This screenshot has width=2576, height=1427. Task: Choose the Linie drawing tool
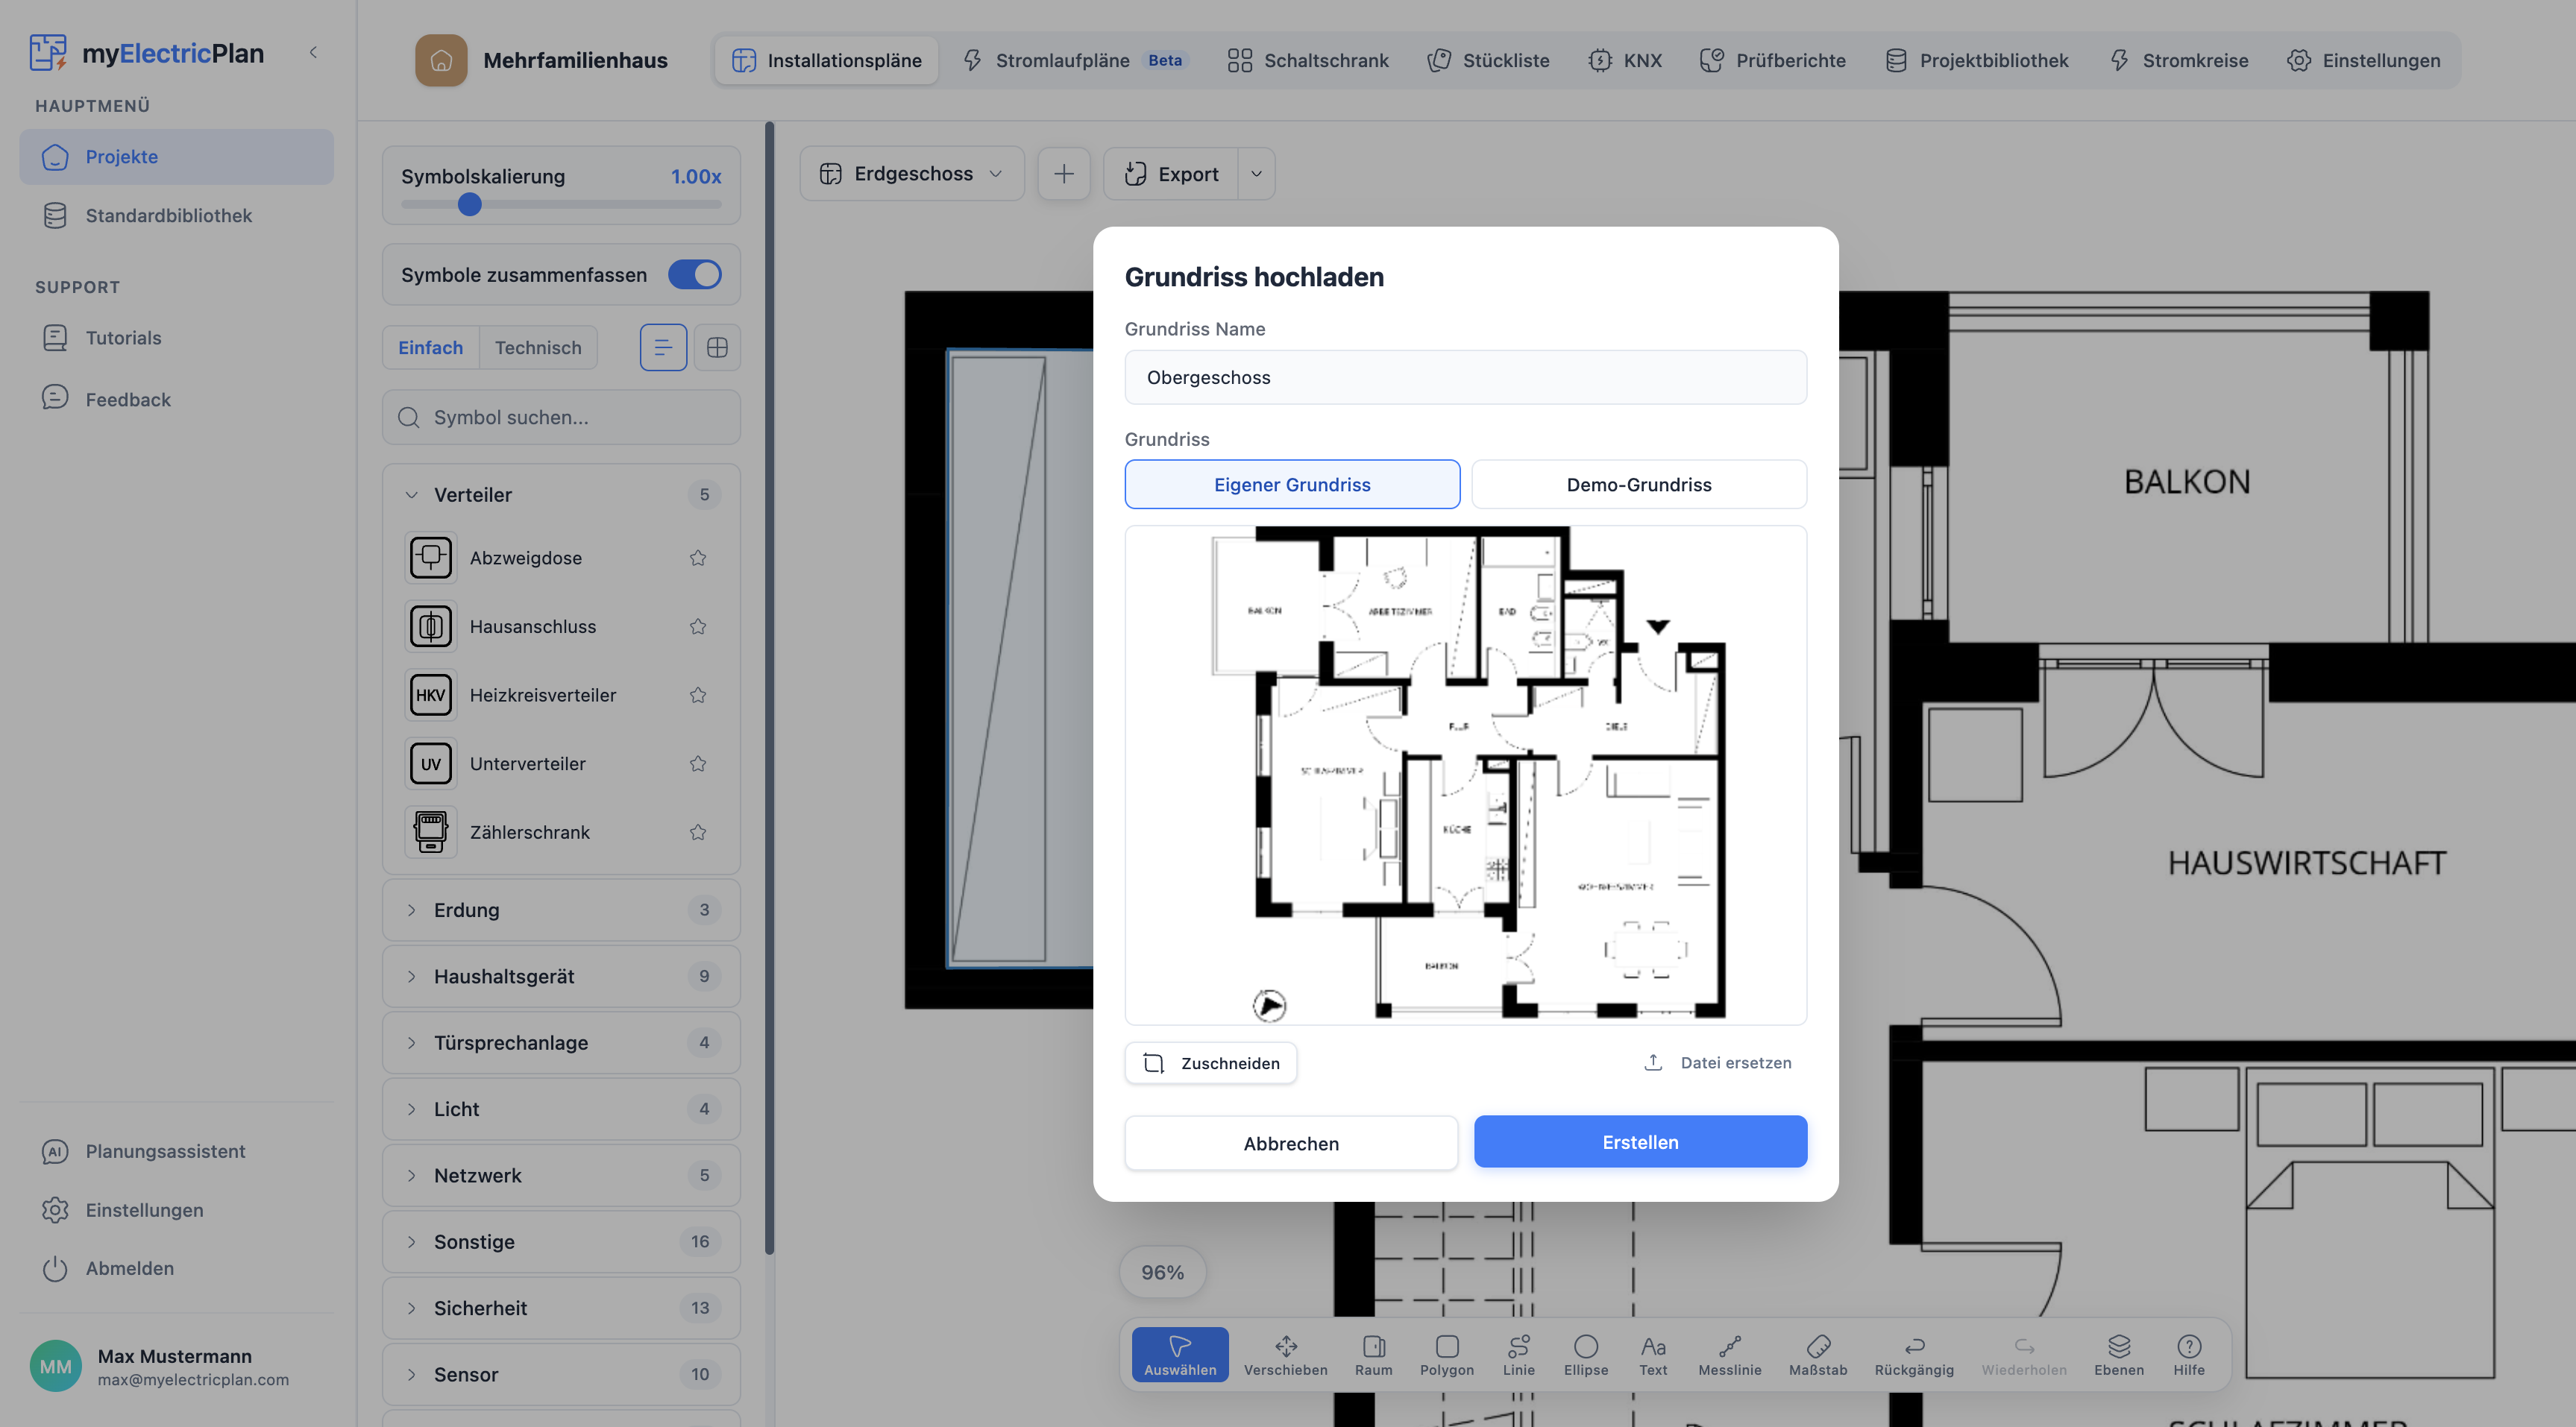(1519, 1355)
